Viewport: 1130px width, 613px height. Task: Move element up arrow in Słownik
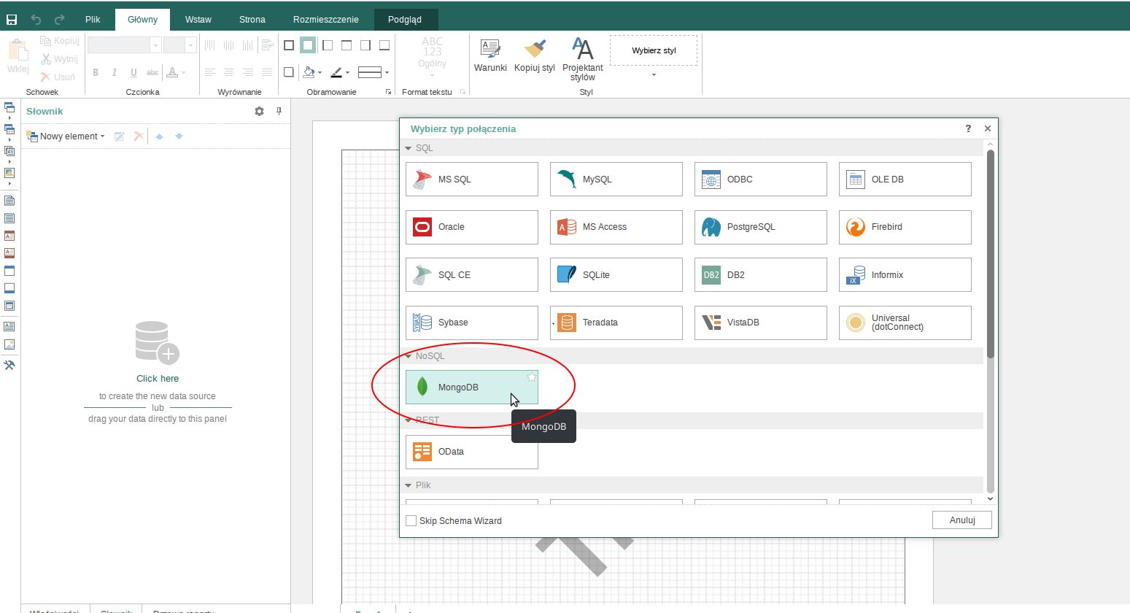159,136
